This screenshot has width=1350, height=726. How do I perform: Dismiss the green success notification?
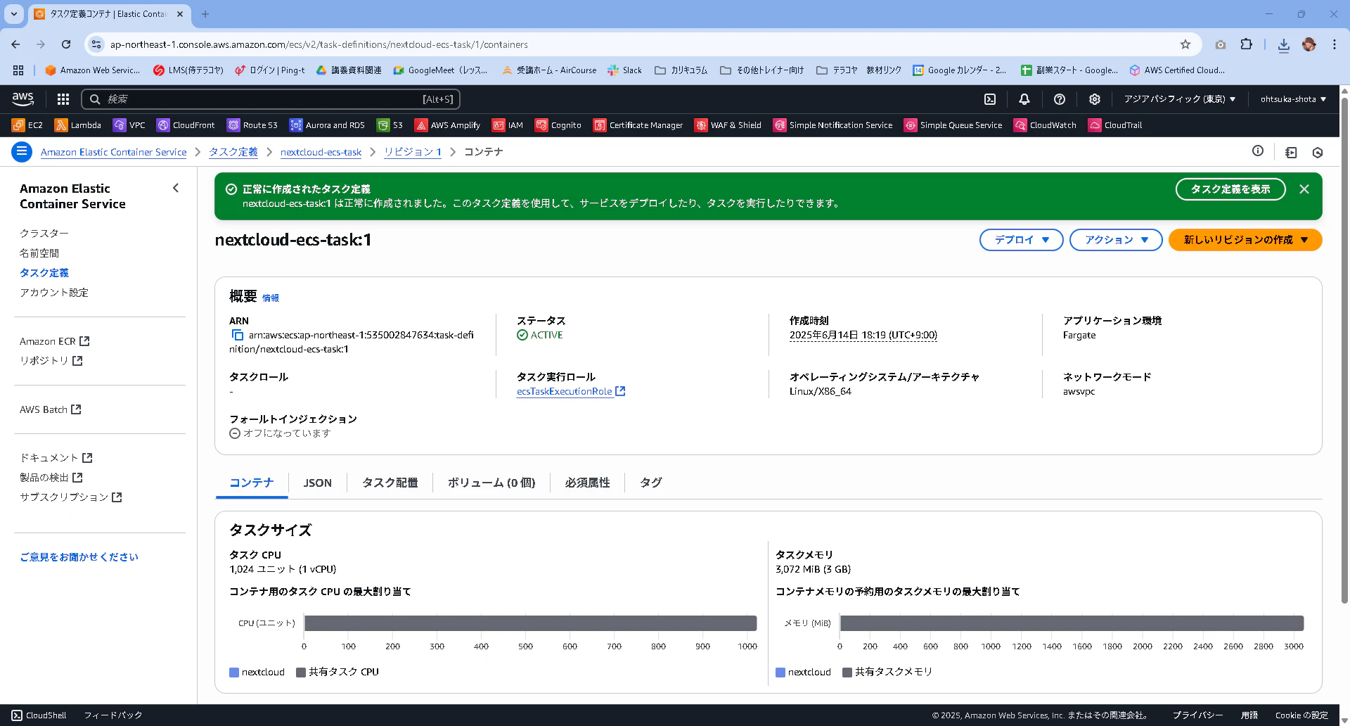(x=1304, y=189)
